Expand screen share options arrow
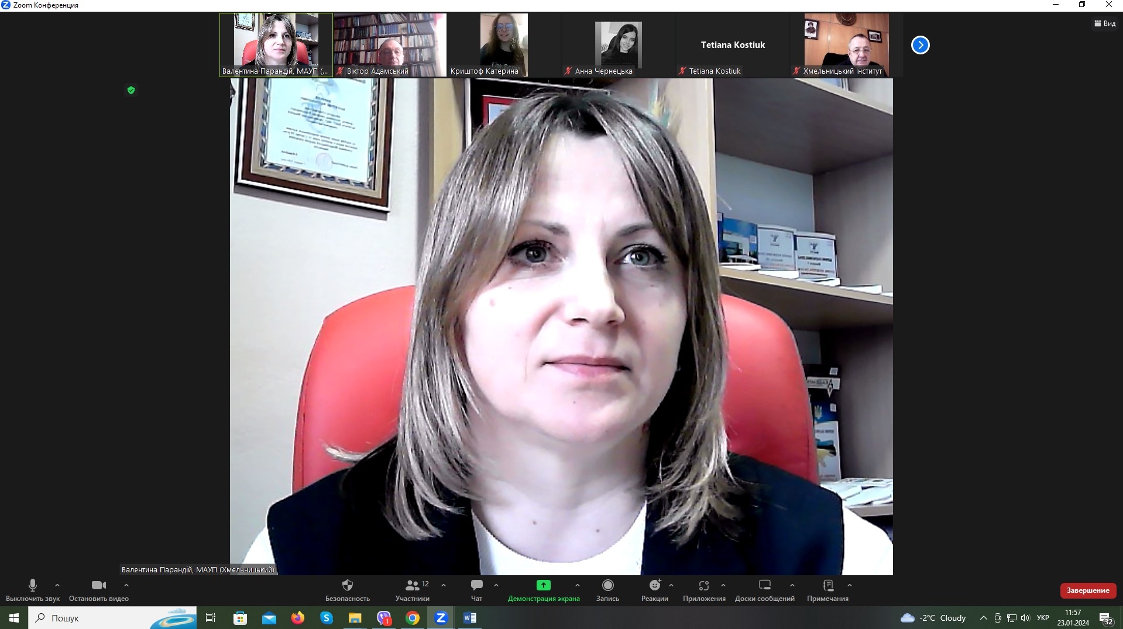 [x=578, y=585]
